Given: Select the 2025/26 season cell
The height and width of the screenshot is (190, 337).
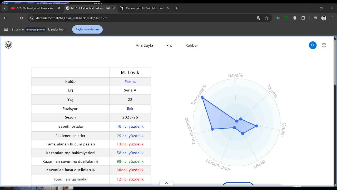Looking at the screenshot, I should tap(130, 117).
